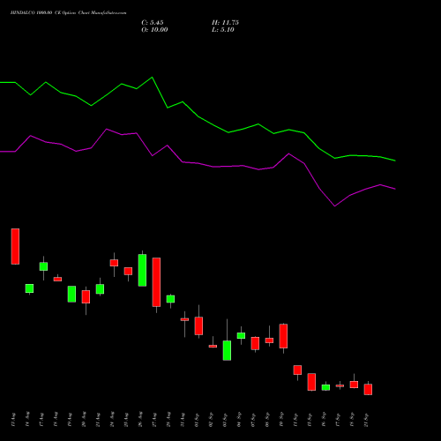Click the green indicator line

pyautogui.click(x=198, y=116)
